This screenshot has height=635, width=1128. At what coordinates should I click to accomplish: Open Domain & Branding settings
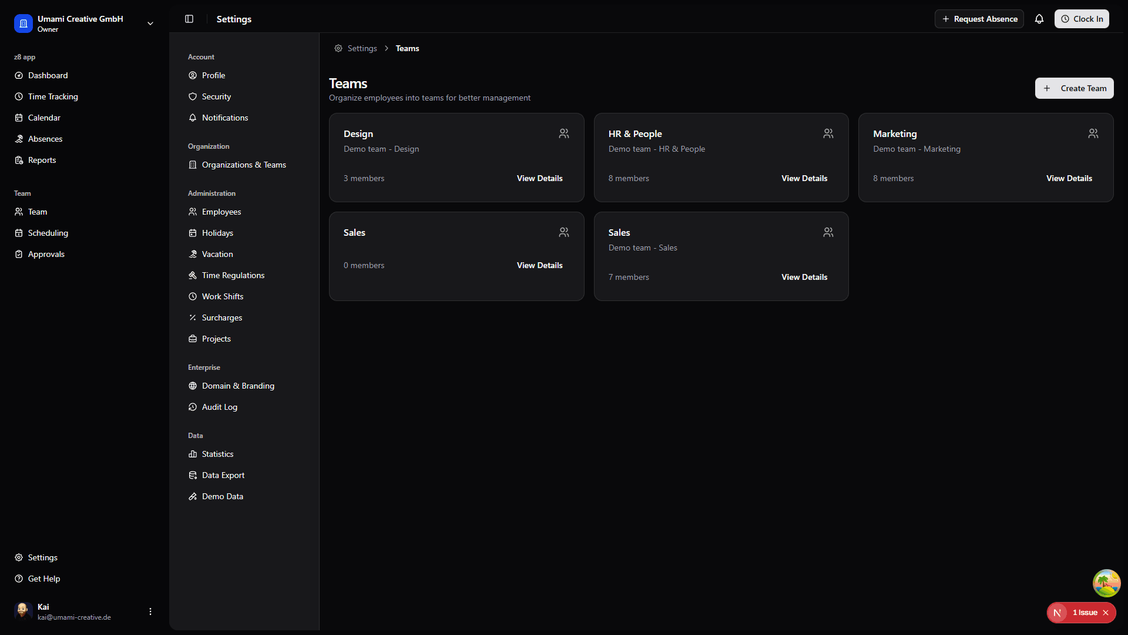[237, 386]
